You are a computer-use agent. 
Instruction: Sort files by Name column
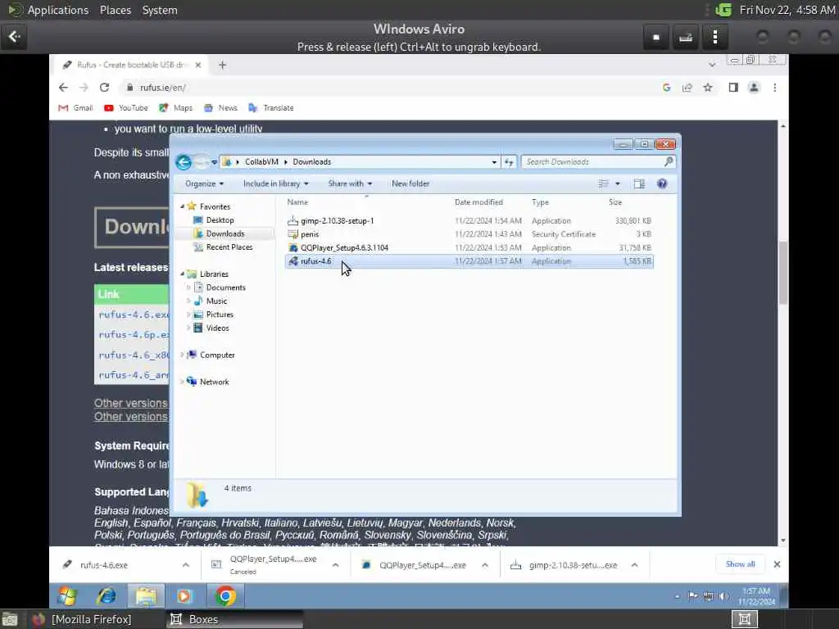coord(297,202)
